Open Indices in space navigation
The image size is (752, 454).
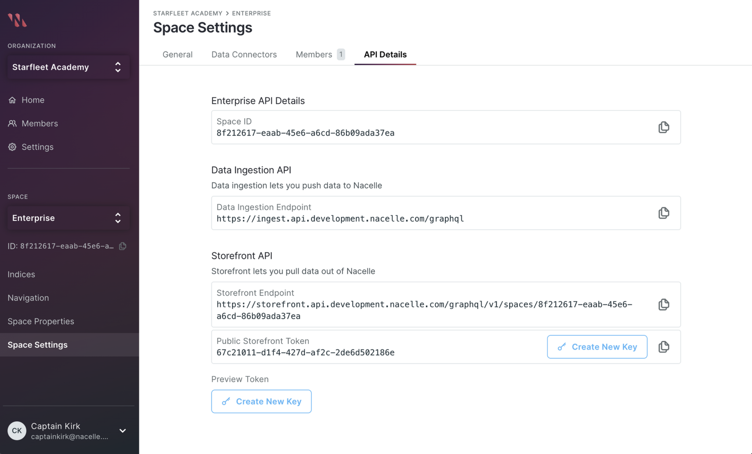point(21,274)
